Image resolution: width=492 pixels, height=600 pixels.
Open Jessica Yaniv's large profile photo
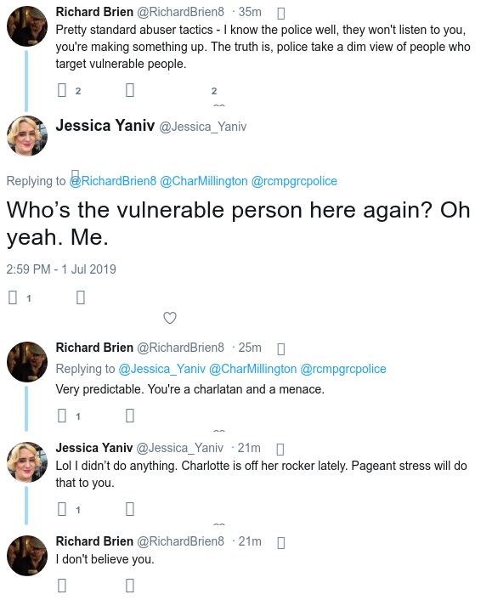[x=27, y=136]
